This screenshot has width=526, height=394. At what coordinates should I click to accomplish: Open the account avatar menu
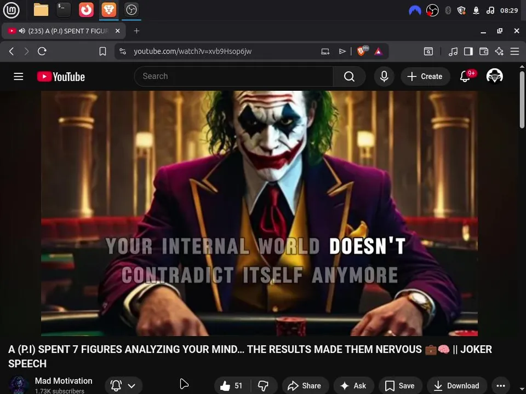(494, 76)
